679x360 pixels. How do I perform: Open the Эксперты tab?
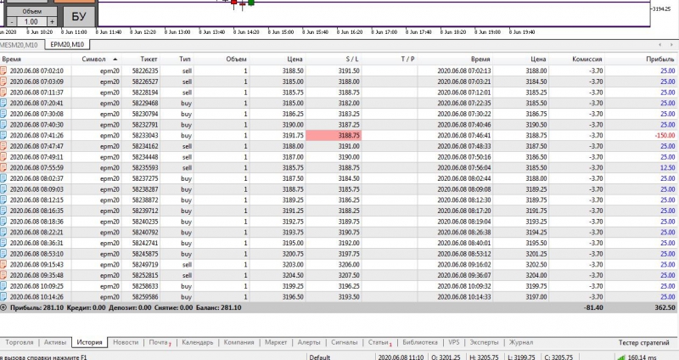tap(484, 342)
